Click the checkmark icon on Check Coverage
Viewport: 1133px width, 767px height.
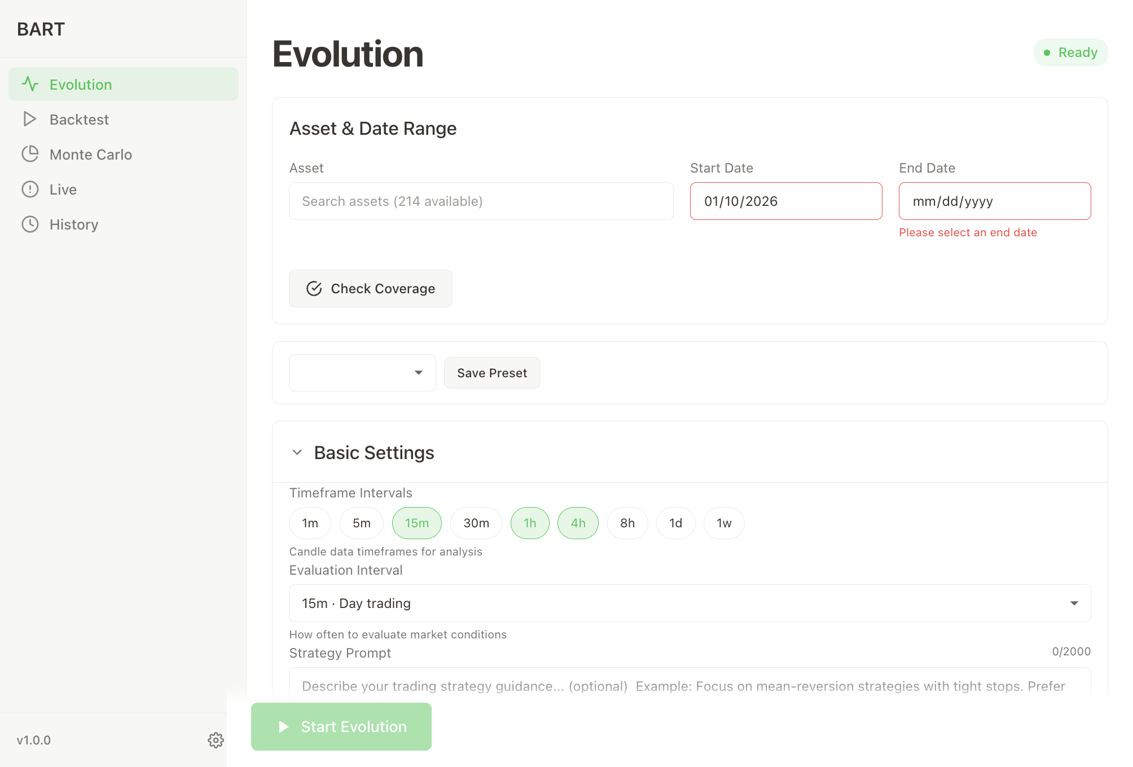click(314, 289)
